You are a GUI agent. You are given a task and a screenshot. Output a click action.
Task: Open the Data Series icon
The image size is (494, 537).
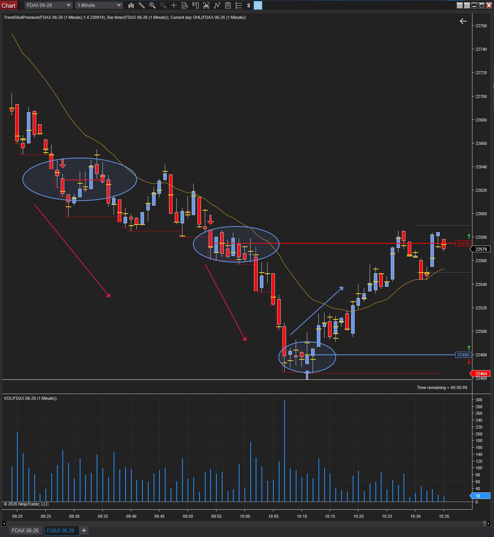point(206,5)
